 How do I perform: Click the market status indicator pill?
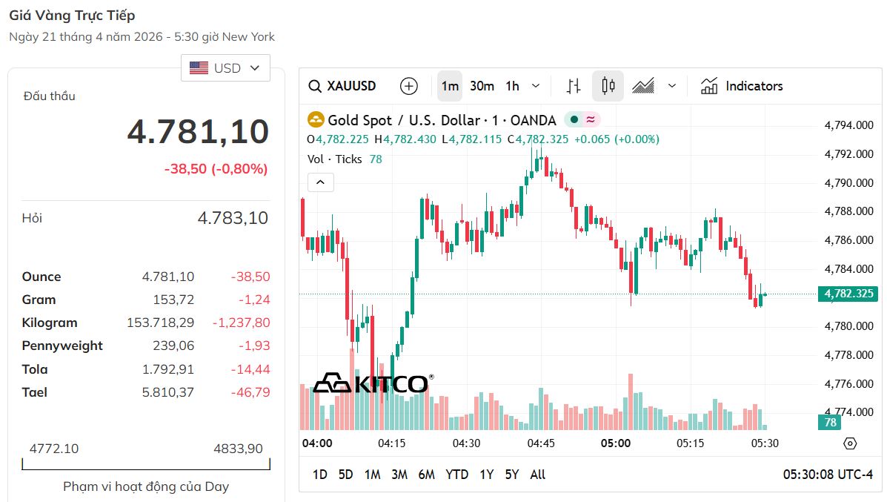tap(582, 120)
